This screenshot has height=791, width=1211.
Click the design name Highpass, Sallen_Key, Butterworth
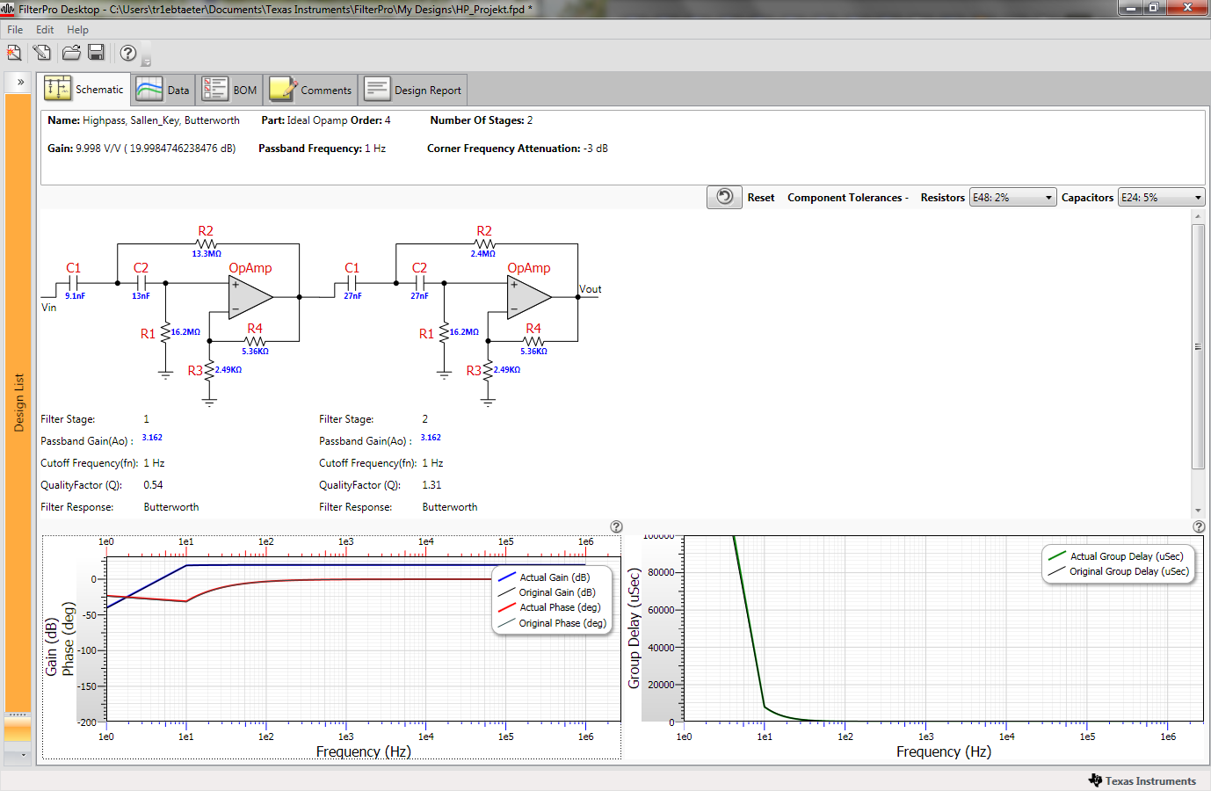[161, 120]
